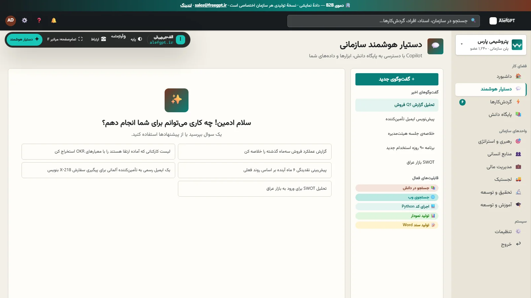Screen dimensions: 531x298
Task: Click the sparkle assistant icon above greeting
Action: click(177, 100)
